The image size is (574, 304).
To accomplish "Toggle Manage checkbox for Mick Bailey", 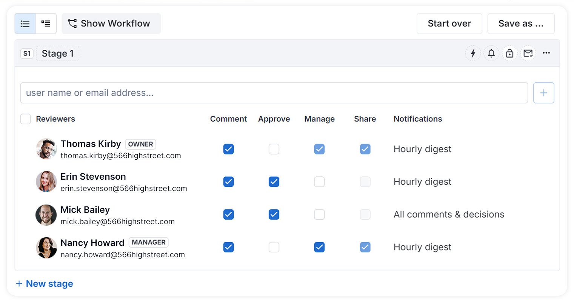I will point(319,215).
